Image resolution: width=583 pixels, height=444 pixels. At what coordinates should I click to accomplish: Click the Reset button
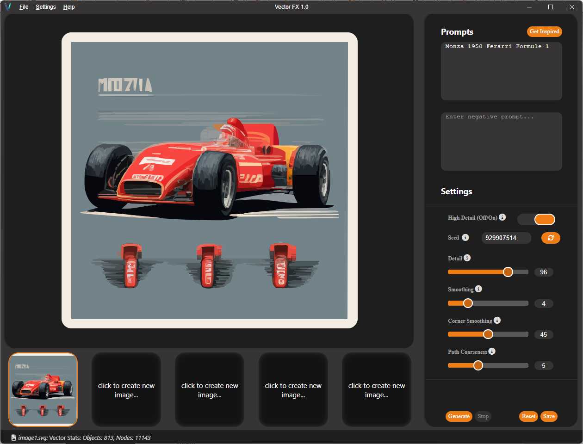[x=528, y=416]
